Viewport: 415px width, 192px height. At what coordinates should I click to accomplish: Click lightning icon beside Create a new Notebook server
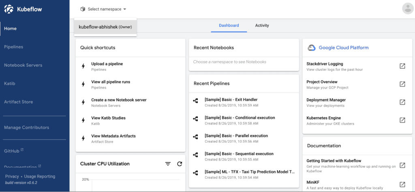(83, 102)
